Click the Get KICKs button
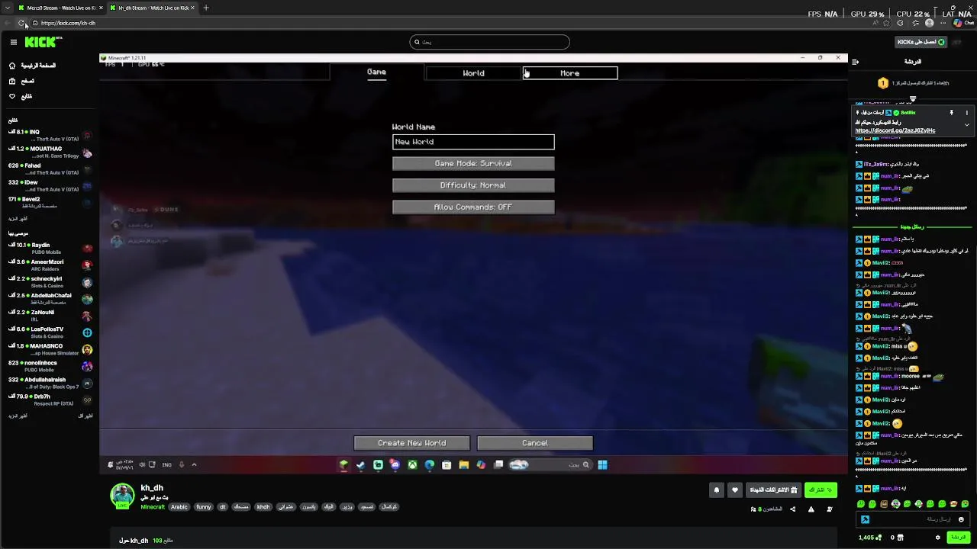This screenshot has height=549, width=977. click(x=921, y=42)
